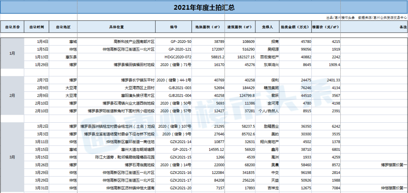Select cell 大亚湾西区上田村
Image resolution: width=408 pixels, height=193 pixels.
coord(117,88)
